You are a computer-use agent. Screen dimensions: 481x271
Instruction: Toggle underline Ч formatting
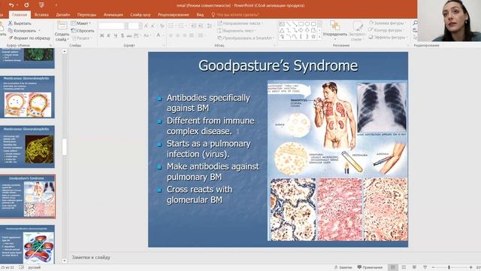pos(115,36)
